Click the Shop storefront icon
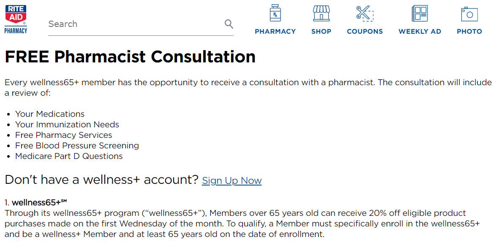The width and height of the screenshot is (498, 242). click(x=321, y=13)
